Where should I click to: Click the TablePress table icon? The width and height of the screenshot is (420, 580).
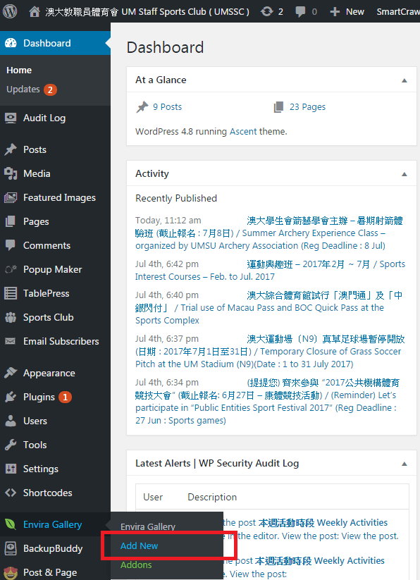(11, 293)
